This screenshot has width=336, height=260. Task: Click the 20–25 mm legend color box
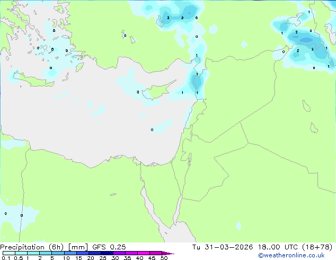[x=94, y=253]
